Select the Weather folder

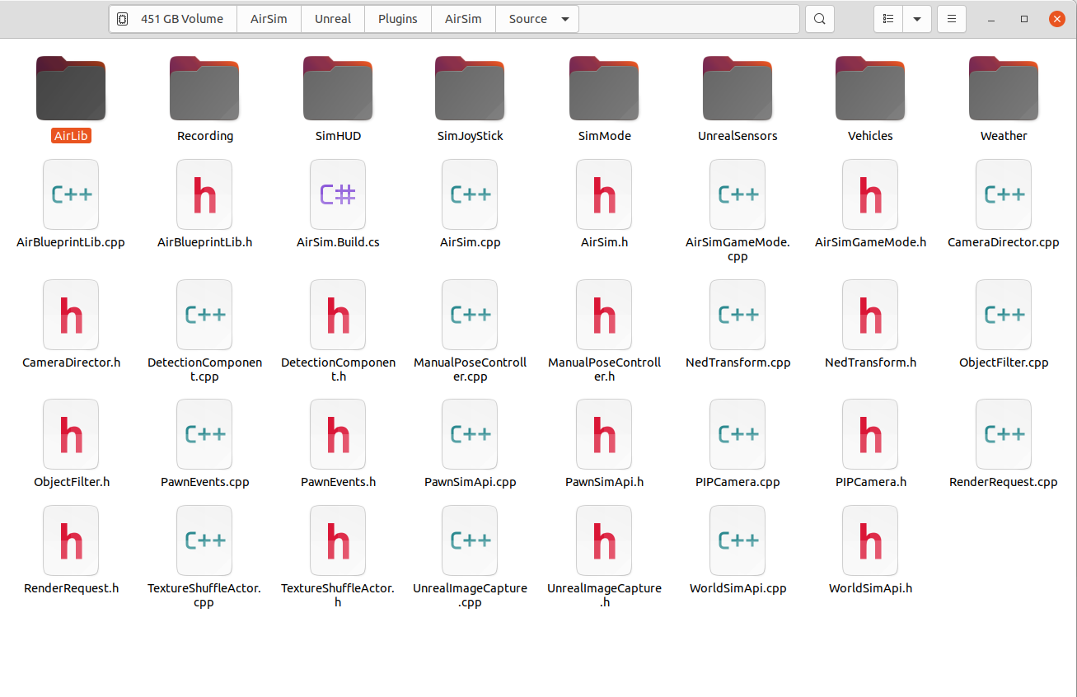point(1004,88)
